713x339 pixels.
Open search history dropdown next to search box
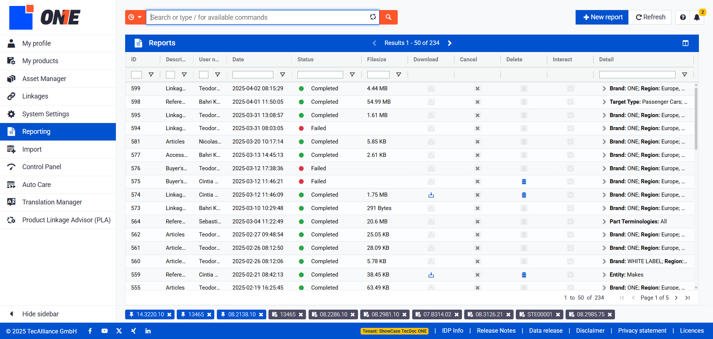click(135, 17)
